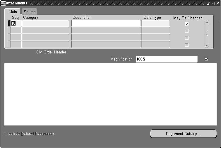Screen dimensions: 221x148
Task: Click the scrollbar up arrow in attachments list
Action: [x=207, y=22]
